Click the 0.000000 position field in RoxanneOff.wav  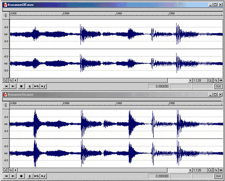point(159,87)
